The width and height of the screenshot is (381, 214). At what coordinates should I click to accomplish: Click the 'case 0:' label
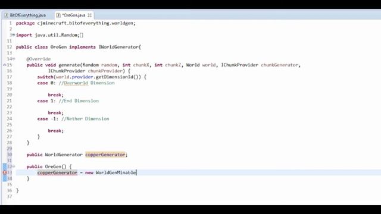(x=46, y=83)
